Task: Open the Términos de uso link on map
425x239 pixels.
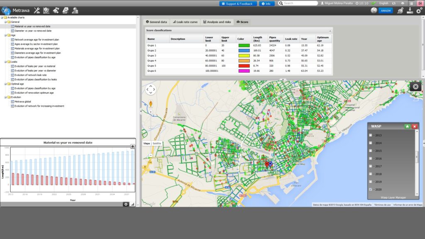Action: [382, 205]
